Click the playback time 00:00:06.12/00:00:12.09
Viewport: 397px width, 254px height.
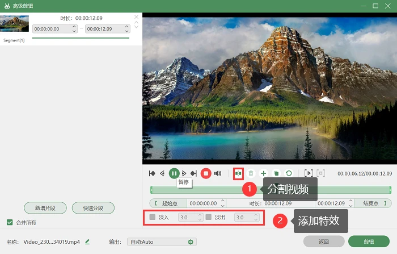pos(365,173)
